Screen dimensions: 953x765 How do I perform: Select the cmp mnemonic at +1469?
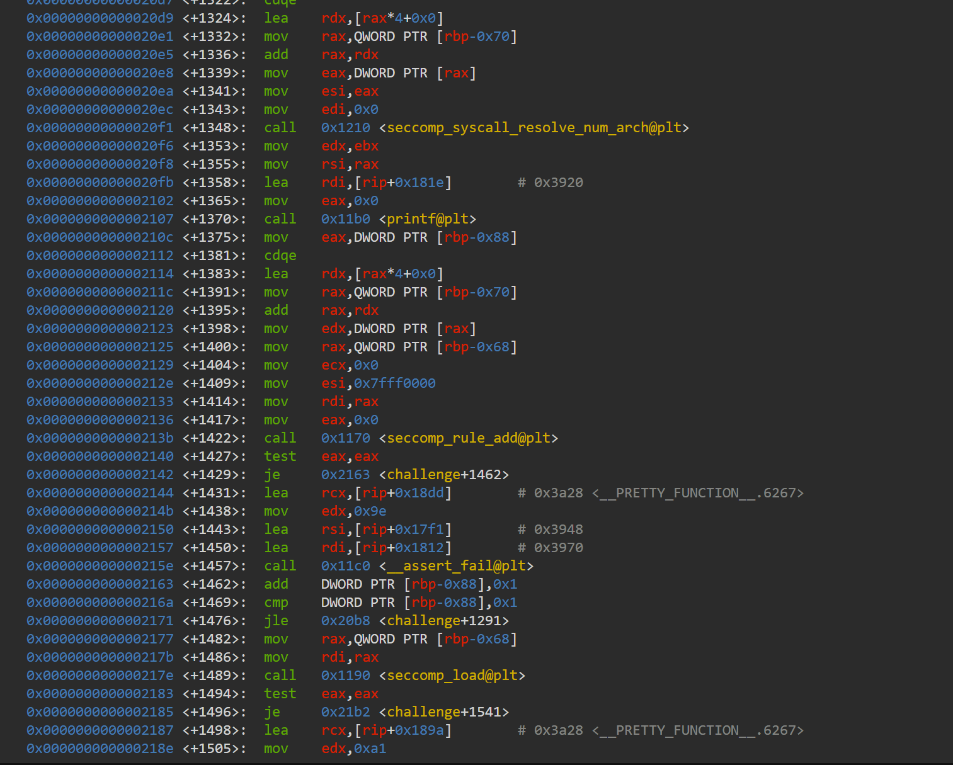(x=276, y=603)
